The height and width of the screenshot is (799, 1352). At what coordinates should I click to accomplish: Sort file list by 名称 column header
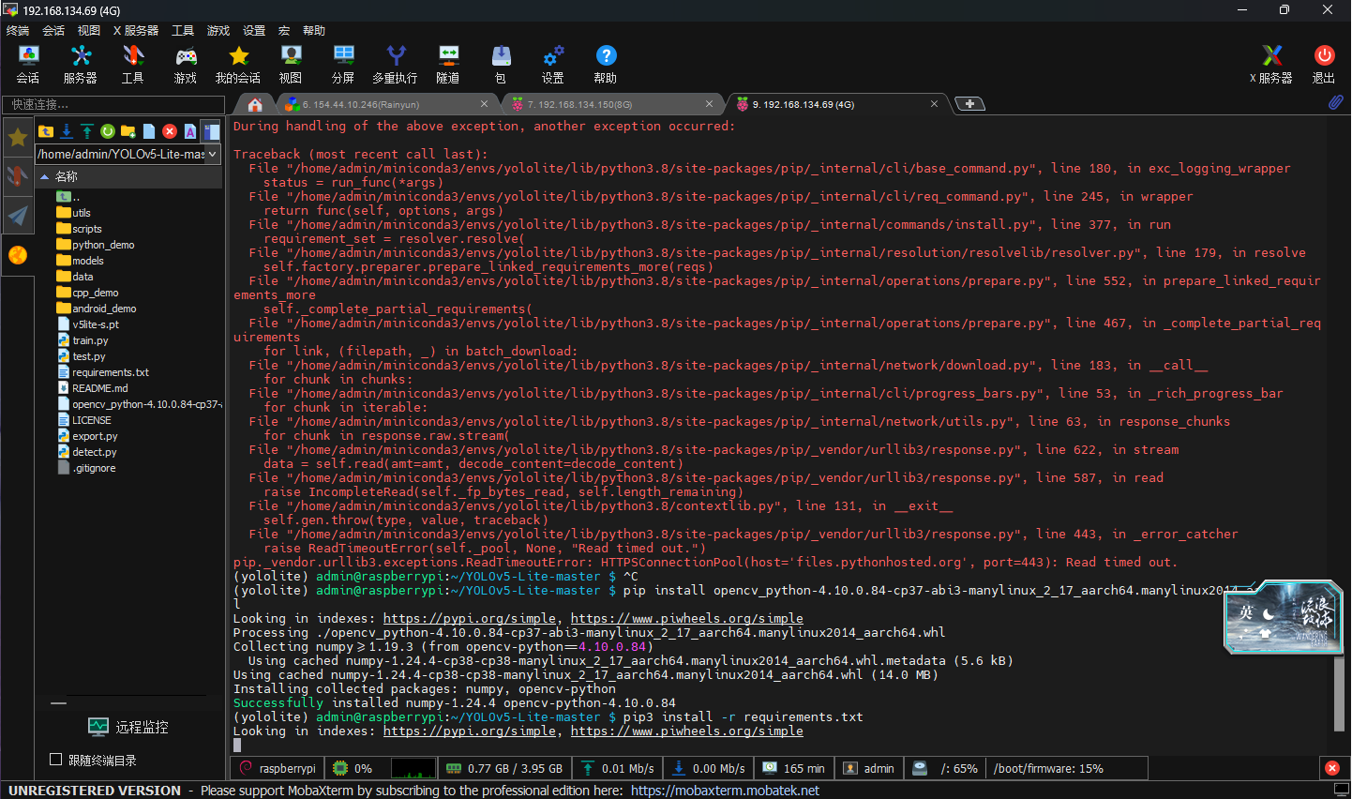[129, 176]
